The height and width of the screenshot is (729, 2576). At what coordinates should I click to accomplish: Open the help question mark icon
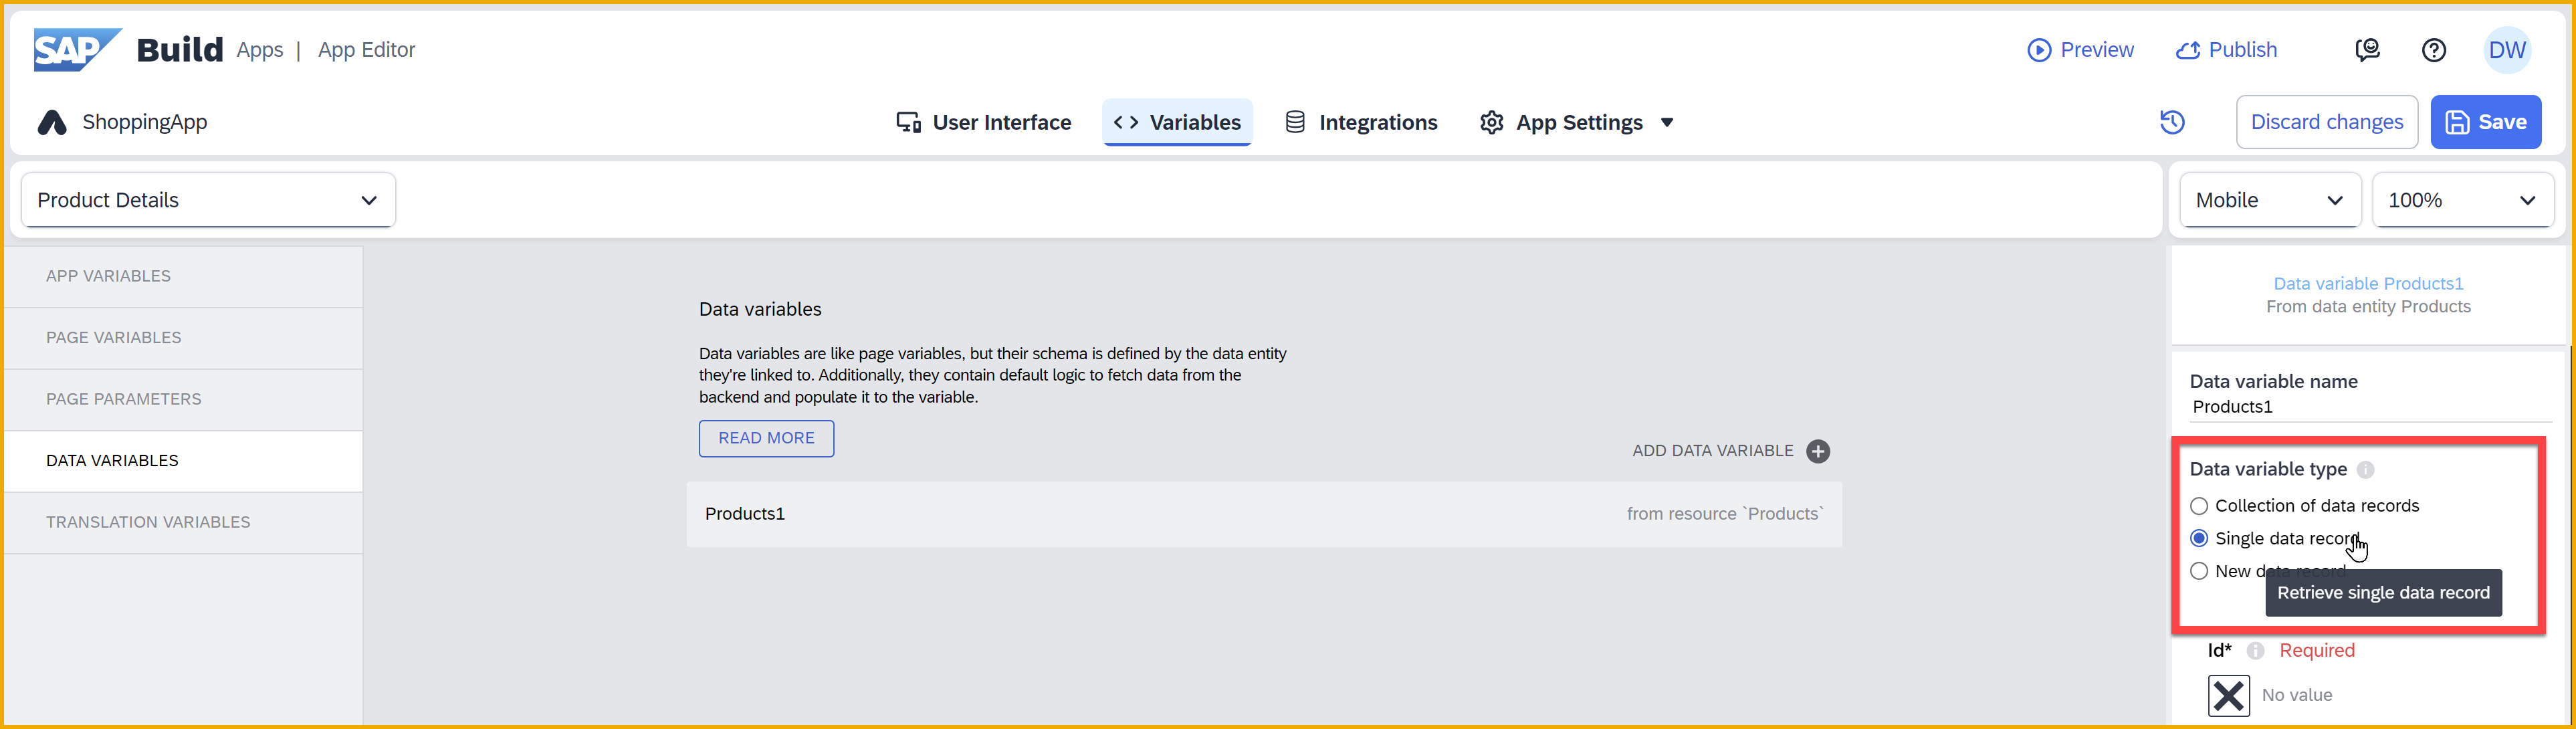[x=2434, y=50]
